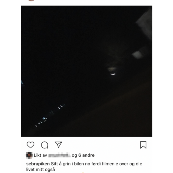Tap the dark night photo in the post
This screenshot has height=173, width=173.
[86, 71]
